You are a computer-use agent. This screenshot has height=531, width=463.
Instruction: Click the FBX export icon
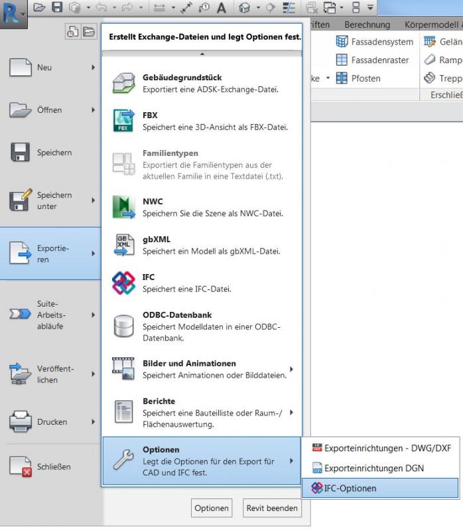click(x=124, y=121)
